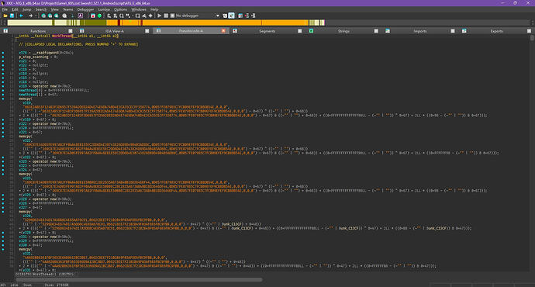Click the red record square toolbar icon
The height and width of the screenshot is (287, 535).
[93, 16]
